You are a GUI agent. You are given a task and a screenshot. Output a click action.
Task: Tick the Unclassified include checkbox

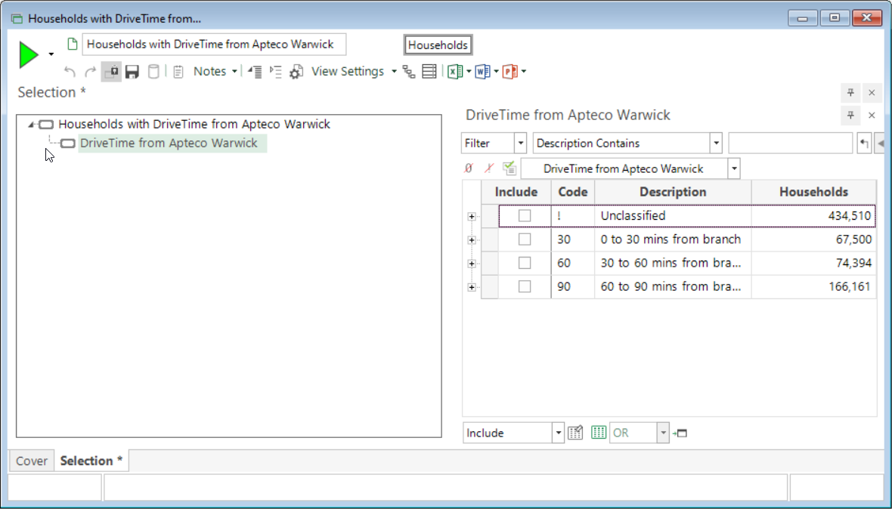525,216
